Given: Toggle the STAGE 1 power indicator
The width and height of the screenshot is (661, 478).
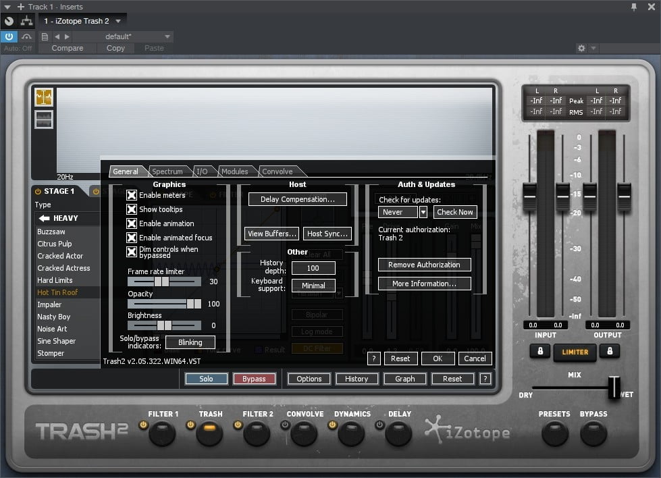Looking at the screenshot, I should (x=38, y=191).
